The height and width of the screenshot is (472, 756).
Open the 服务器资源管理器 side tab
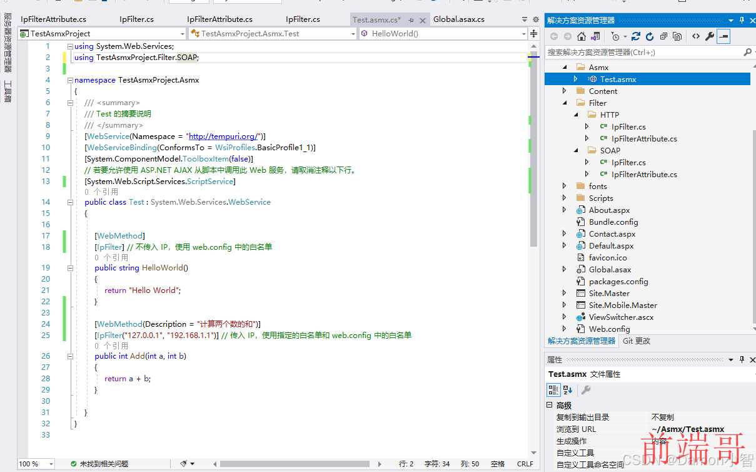click(8, 43)
